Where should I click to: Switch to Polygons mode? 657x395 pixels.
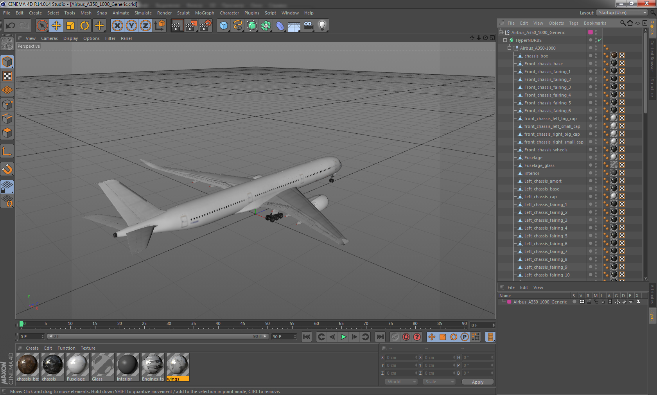click(x=7, y=133)
